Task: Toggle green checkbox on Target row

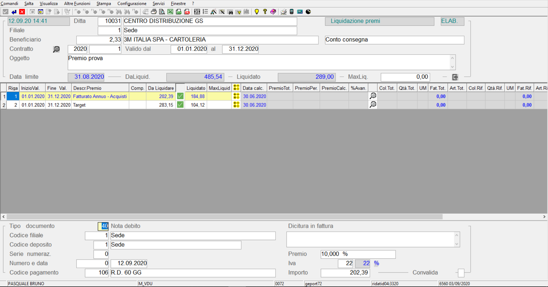Action: (x=180, y=105)
